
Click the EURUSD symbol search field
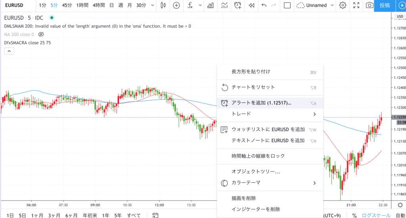16,6
